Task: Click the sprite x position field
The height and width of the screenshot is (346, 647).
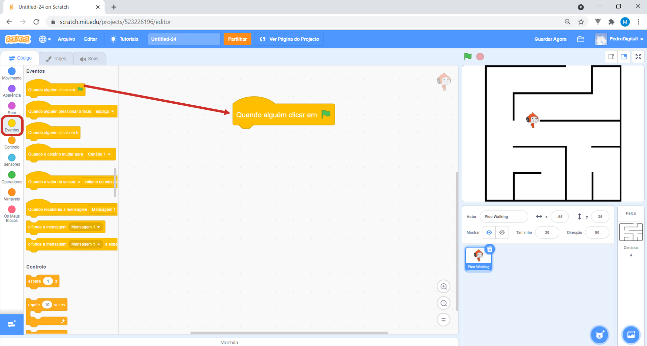Action: [x=559, y=216]
